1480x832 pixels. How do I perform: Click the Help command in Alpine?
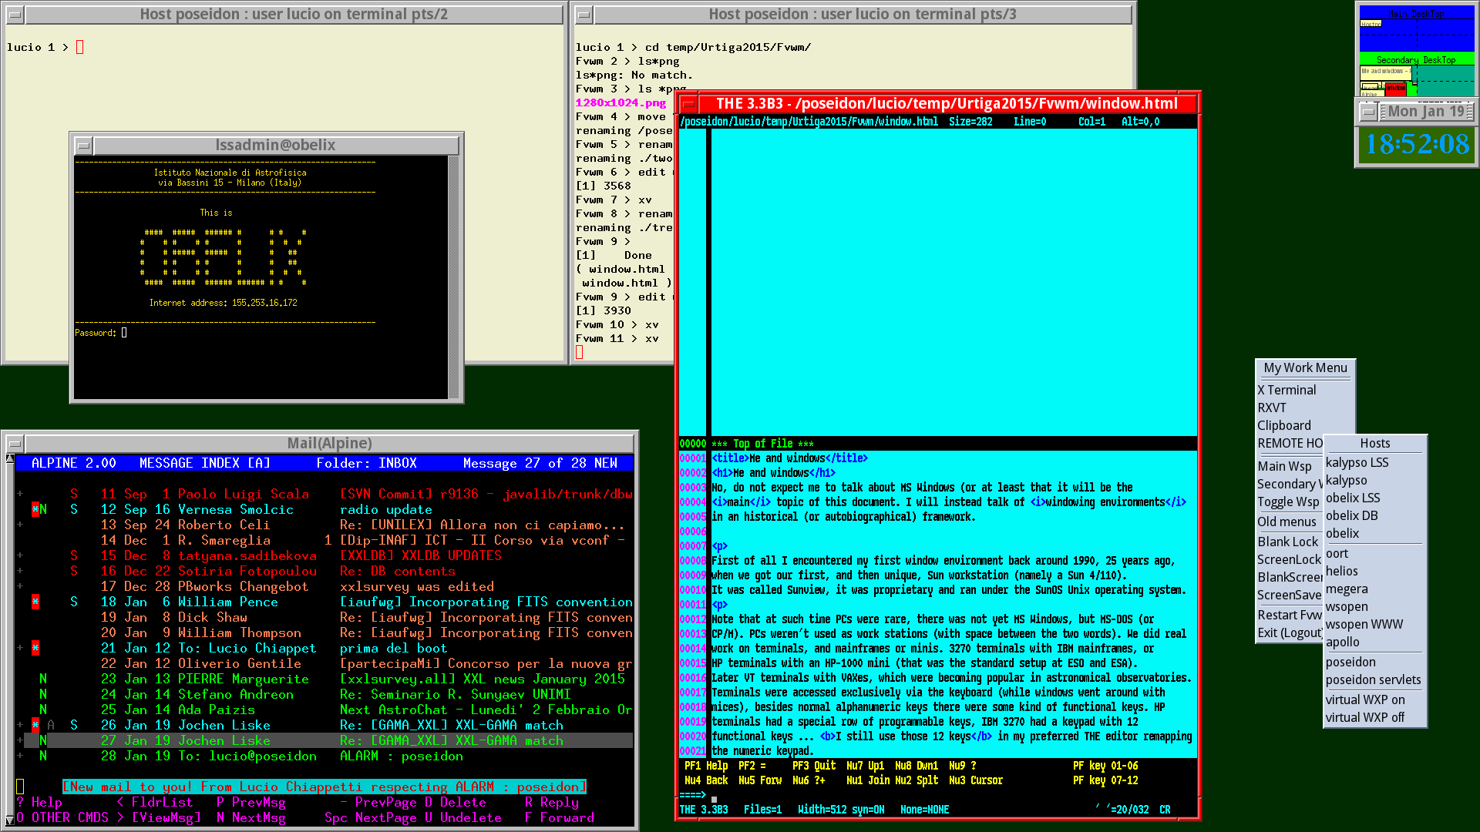(x=39, y=802)
